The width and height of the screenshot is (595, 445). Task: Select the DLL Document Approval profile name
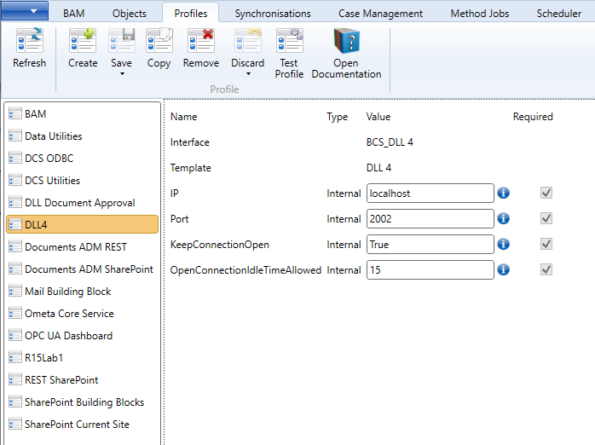coord(79,203)
